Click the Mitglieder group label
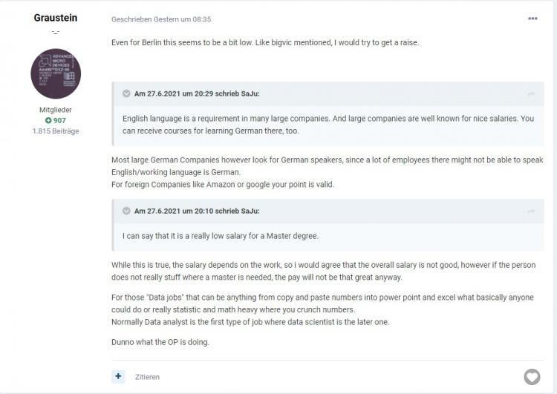557x394 pixels. 56,110
